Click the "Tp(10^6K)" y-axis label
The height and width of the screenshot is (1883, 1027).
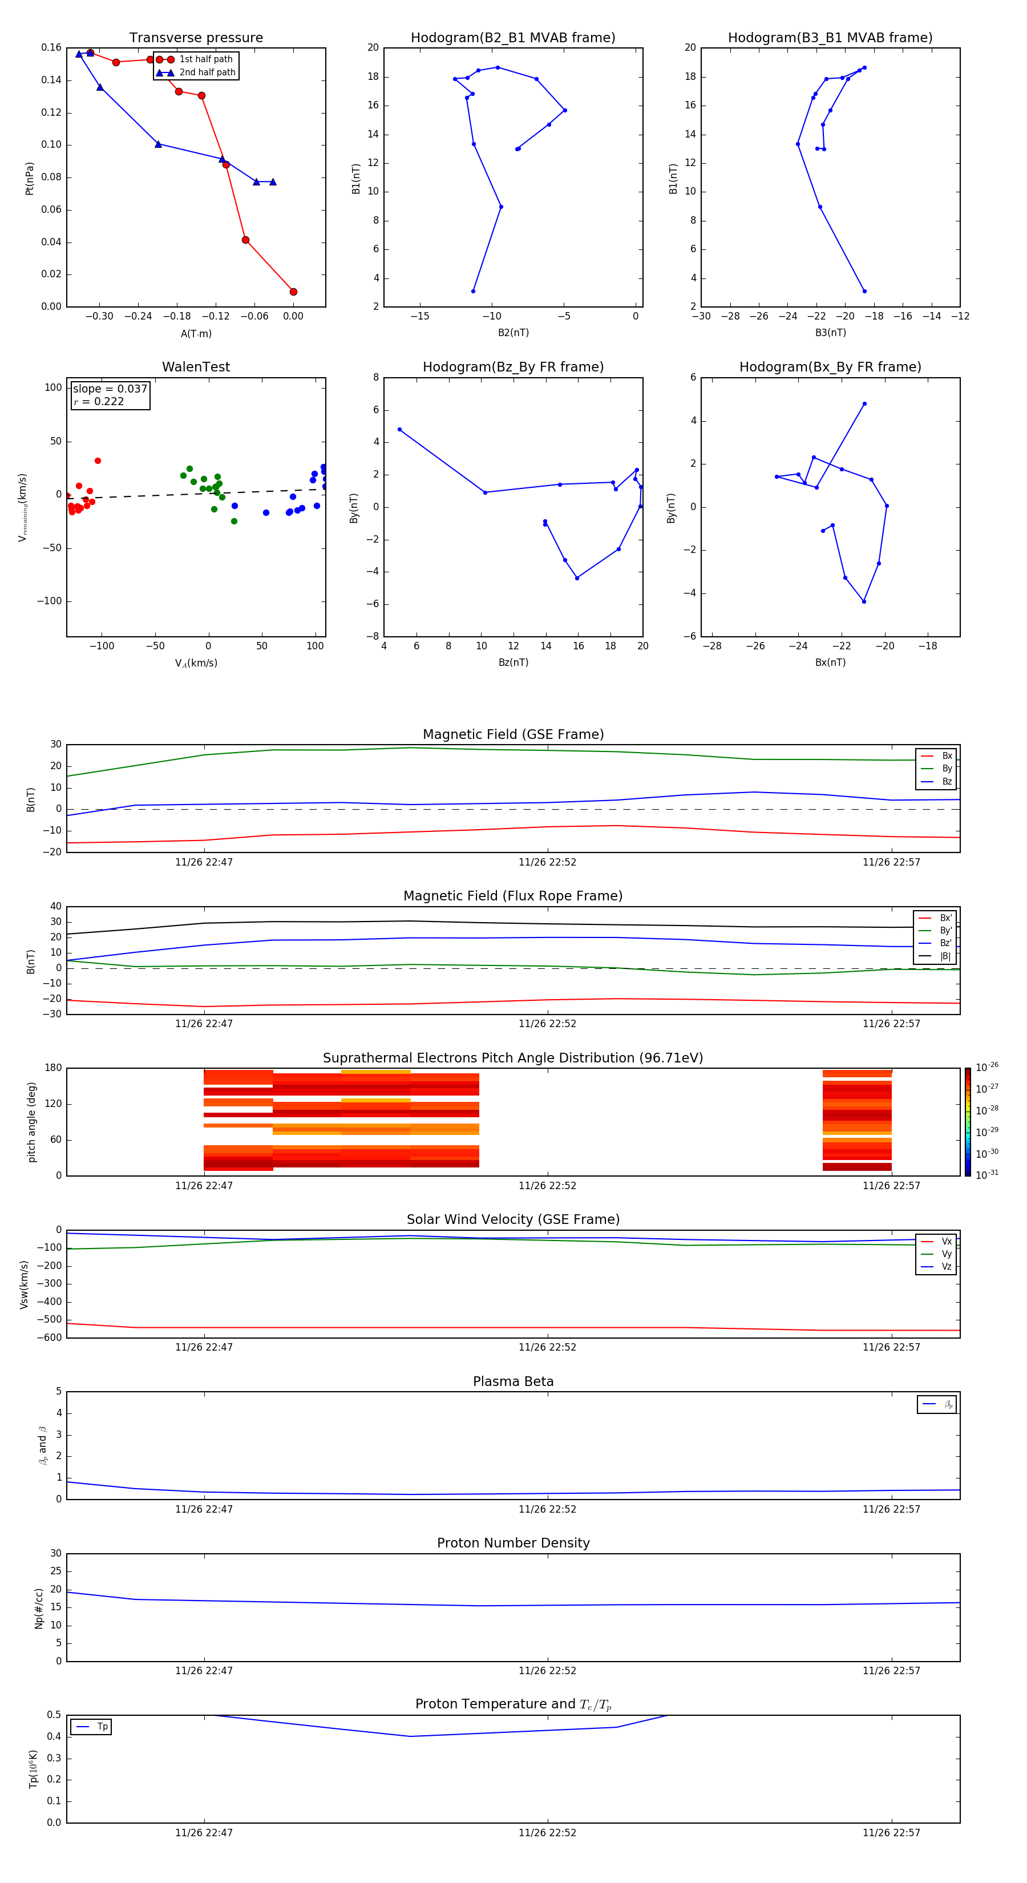pyautogui.click(x=32, y=1769)
